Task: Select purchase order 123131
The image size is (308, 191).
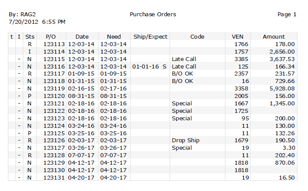Action: coord(54,177)
